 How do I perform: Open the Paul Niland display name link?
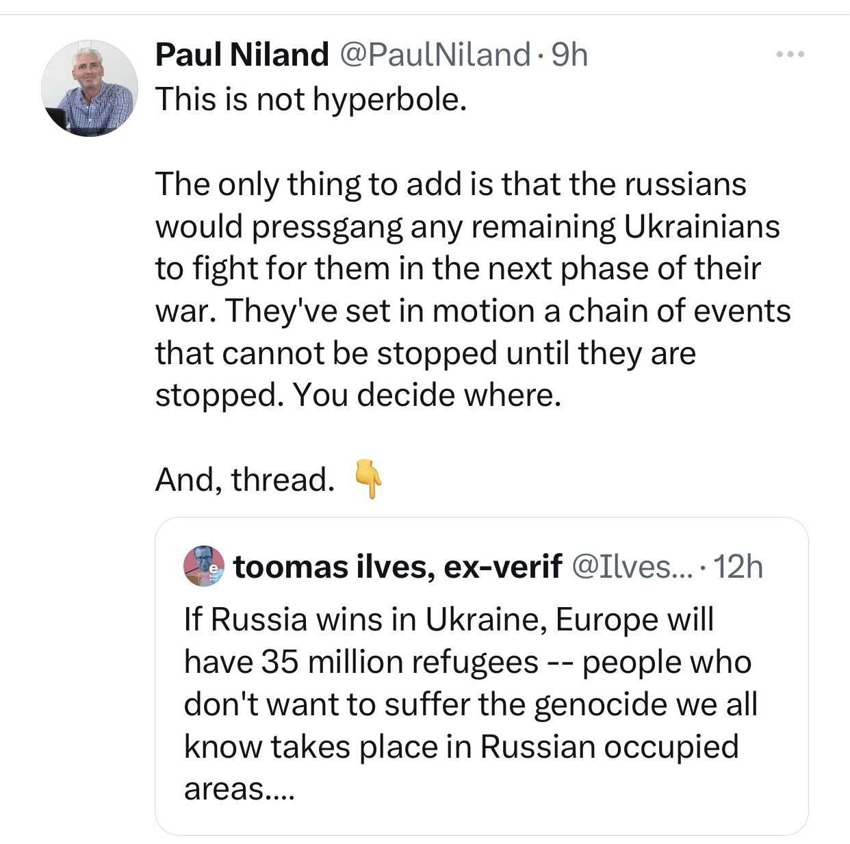click(242, 55)
